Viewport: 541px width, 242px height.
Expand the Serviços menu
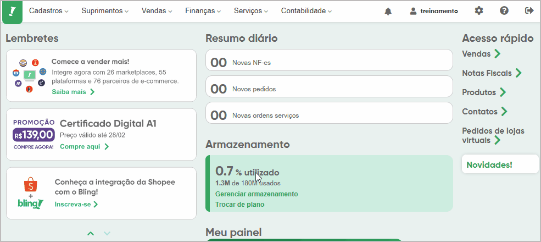251,11
